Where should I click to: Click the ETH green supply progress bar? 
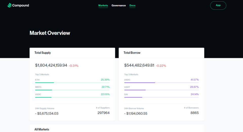point(45,83)
